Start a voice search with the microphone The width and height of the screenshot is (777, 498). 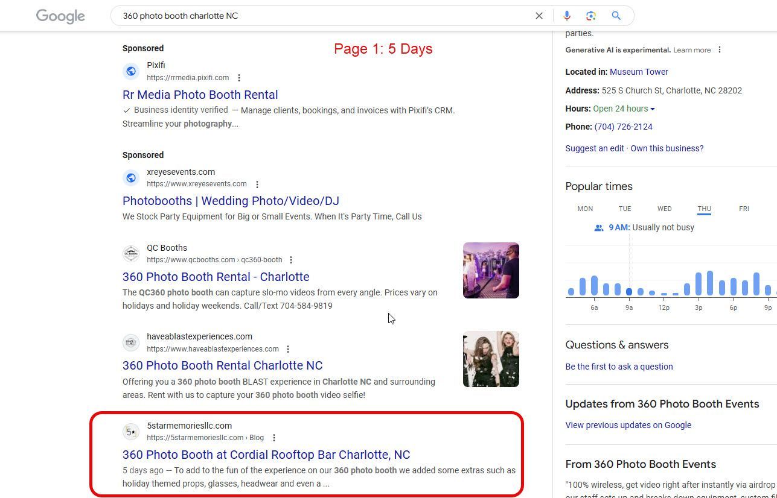[566, 16]
